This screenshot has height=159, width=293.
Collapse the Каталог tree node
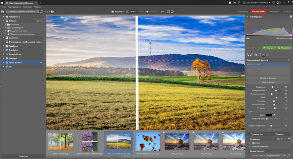tap(4, 21)
